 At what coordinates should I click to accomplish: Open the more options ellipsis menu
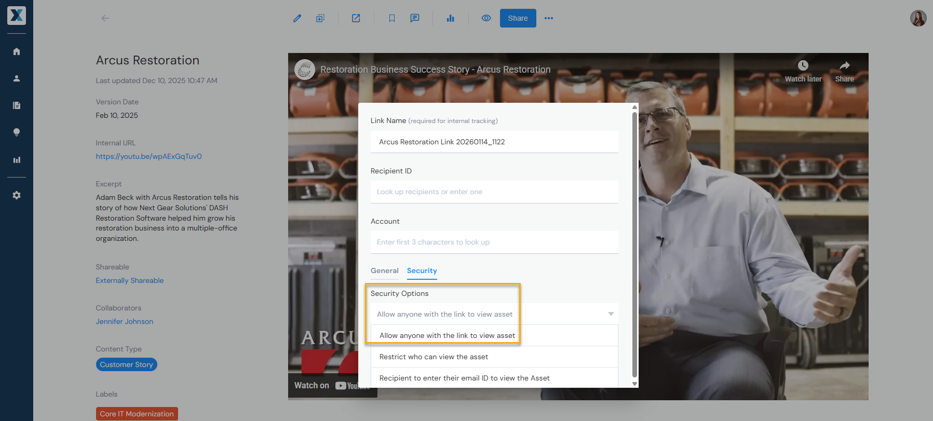tap(549, 18)
